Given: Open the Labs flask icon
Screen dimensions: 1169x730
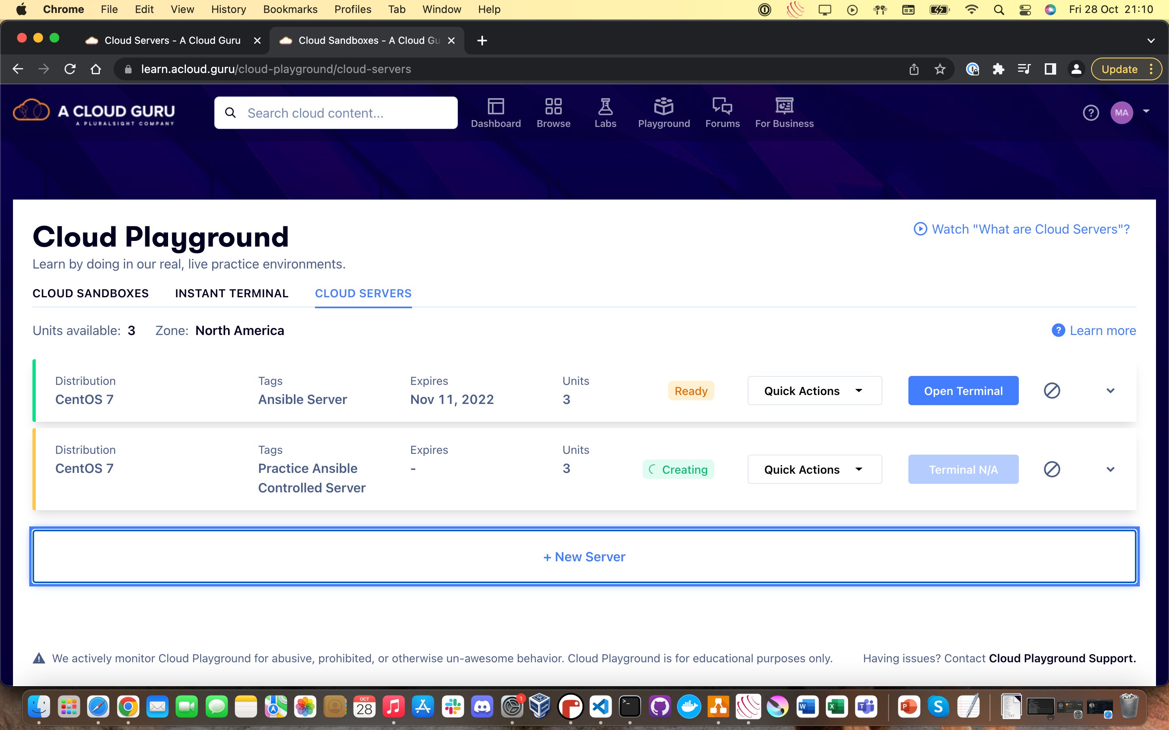Looking at the screenshot, I should 605,107.
